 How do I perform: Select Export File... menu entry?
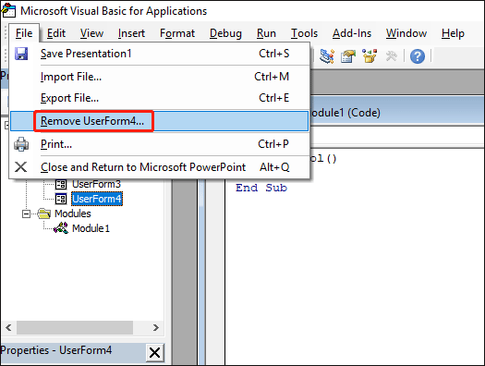pos(160,98)
